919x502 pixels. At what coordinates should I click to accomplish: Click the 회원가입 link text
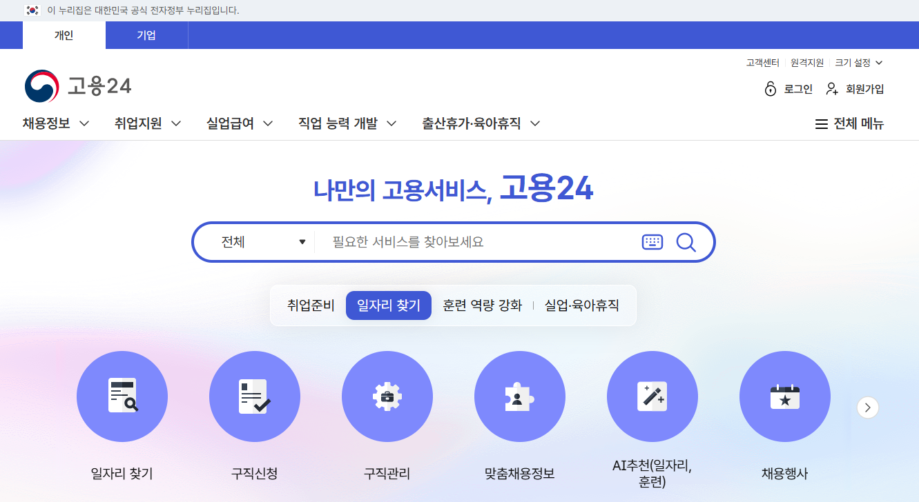tap(864, 89)
